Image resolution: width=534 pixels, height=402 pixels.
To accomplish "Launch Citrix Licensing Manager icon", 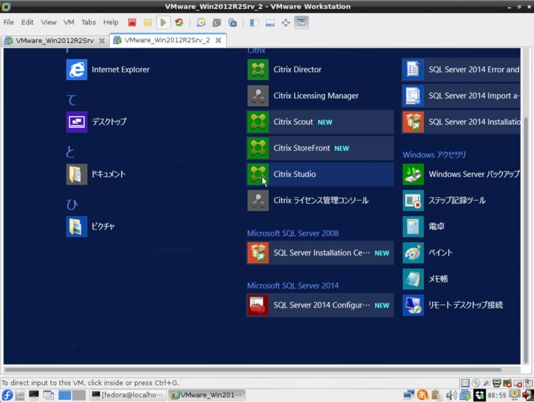I will (258, 96).
